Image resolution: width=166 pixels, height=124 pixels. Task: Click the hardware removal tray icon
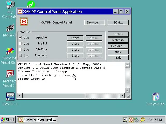click(x=137, y=120)
